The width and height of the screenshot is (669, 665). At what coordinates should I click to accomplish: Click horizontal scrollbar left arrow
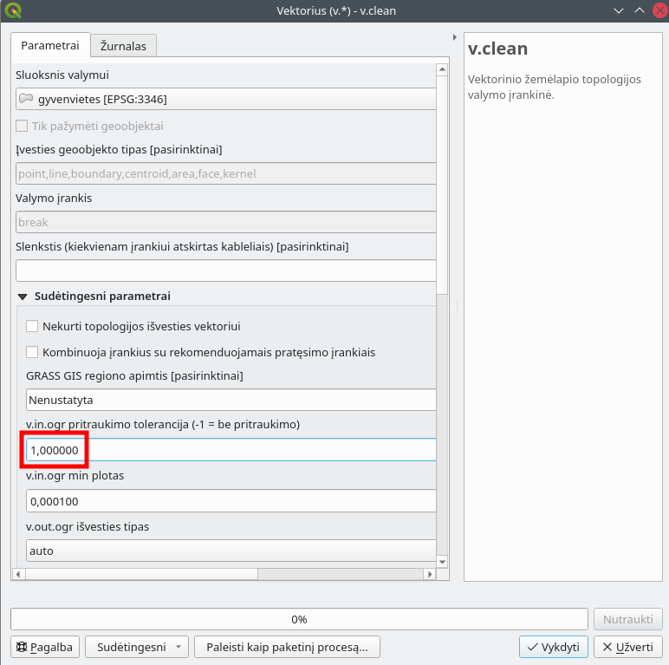point(18,574)
